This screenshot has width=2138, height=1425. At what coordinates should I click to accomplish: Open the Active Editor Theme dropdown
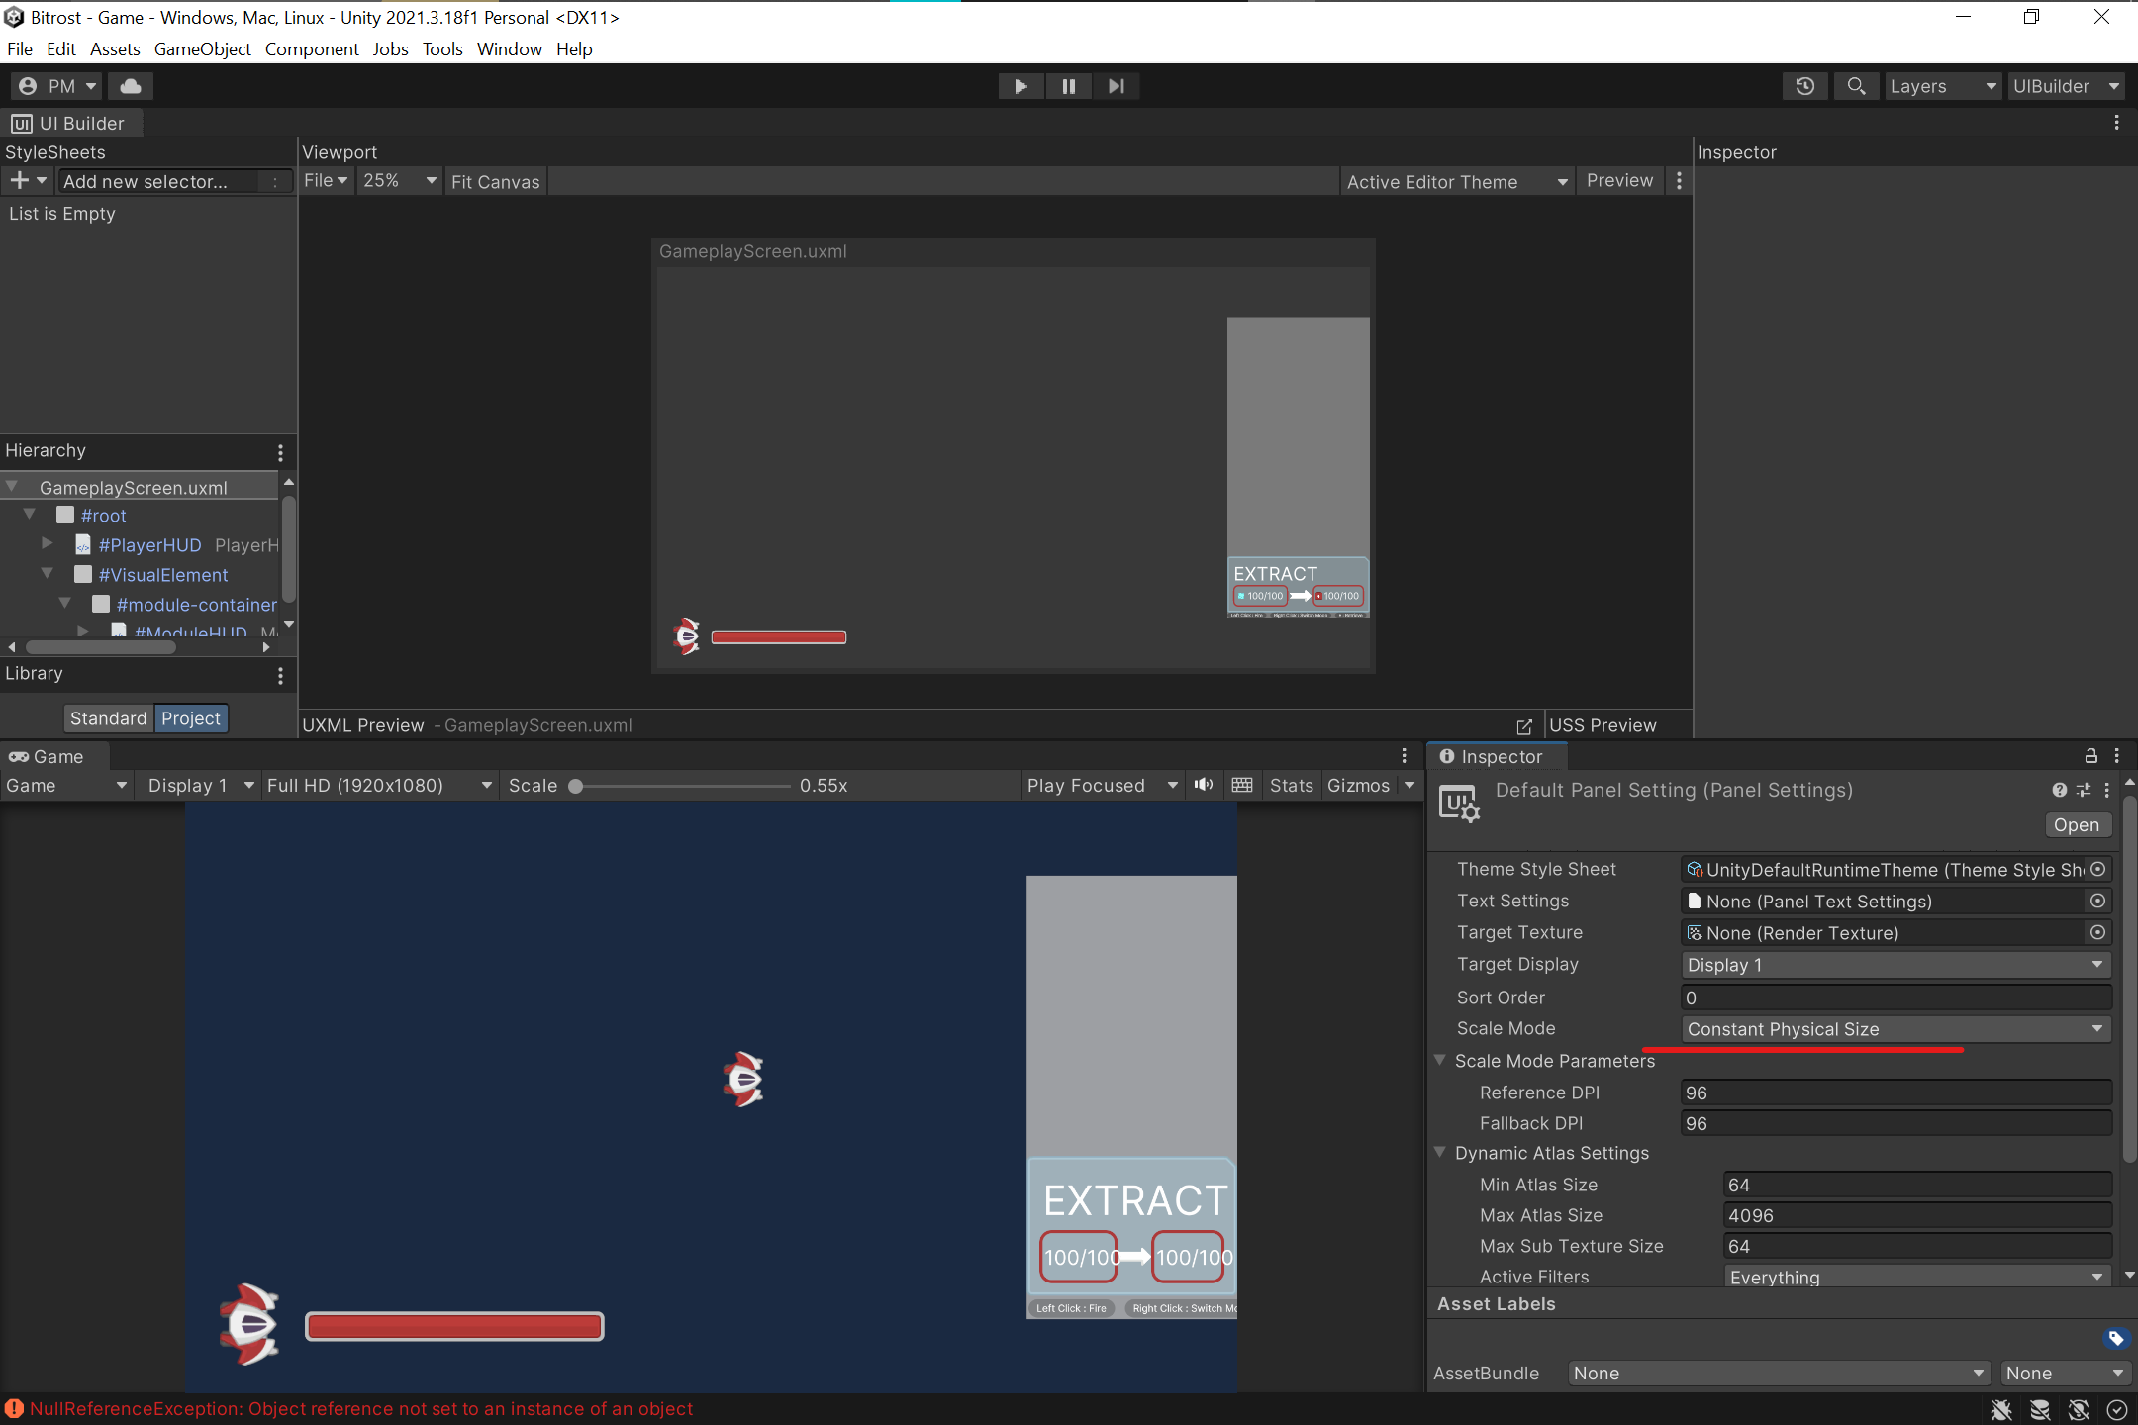pos(1455,181)
